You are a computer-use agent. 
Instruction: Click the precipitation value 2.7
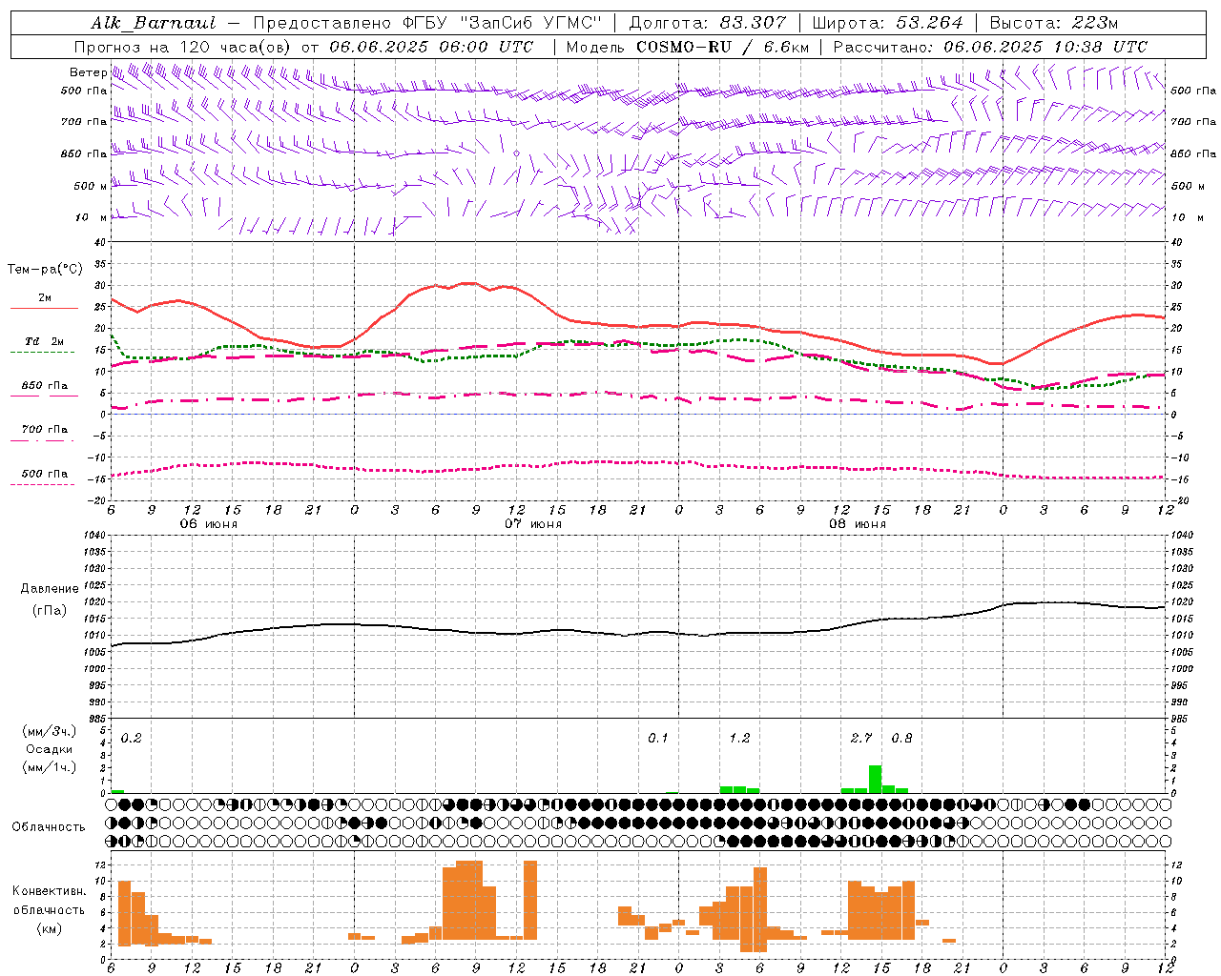coord(861,739)
